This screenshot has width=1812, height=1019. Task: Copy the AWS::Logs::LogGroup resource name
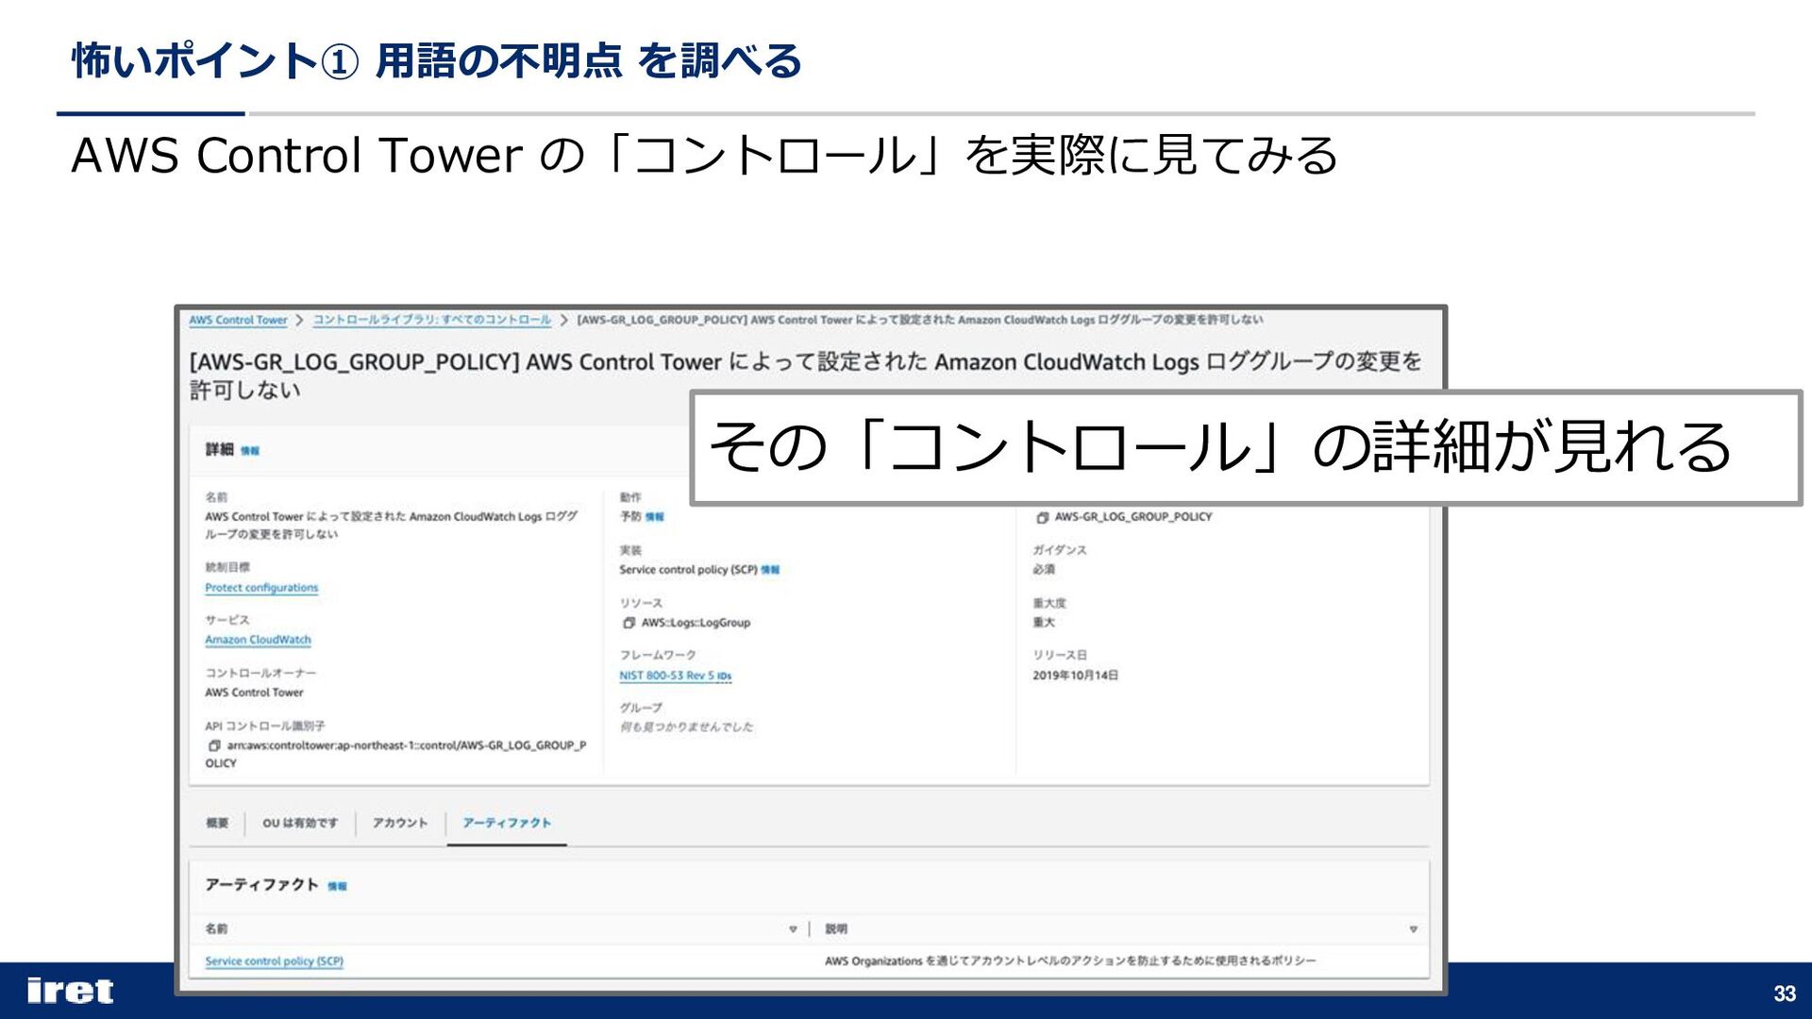629,623
